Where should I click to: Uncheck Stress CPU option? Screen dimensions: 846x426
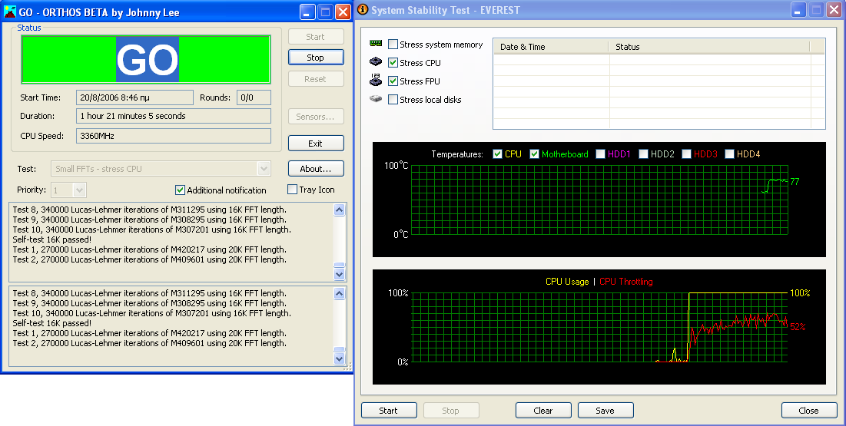[x=393, y=62]
